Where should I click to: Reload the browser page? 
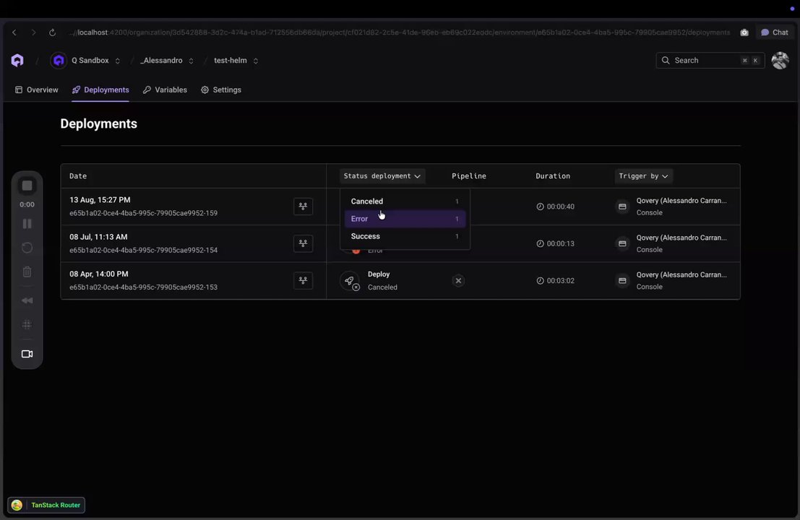(x=52, y=32)
